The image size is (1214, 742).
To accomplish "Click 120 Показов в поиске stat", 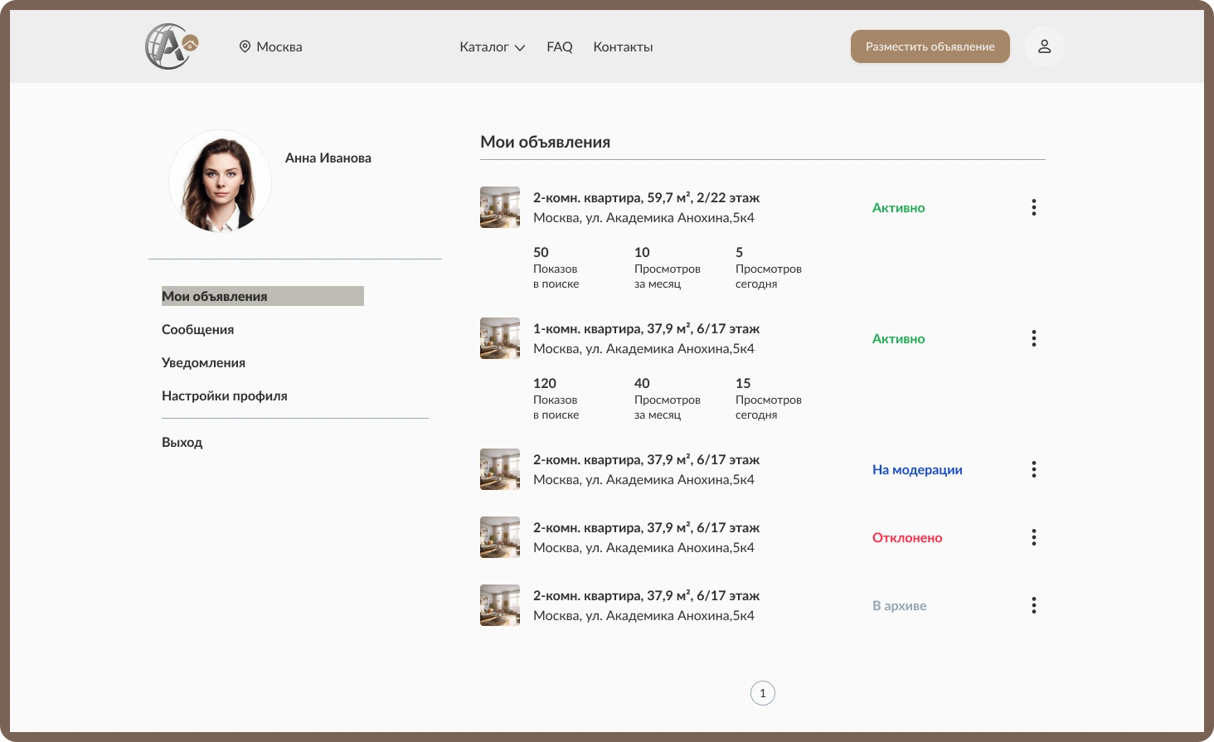I will (556, 398).
